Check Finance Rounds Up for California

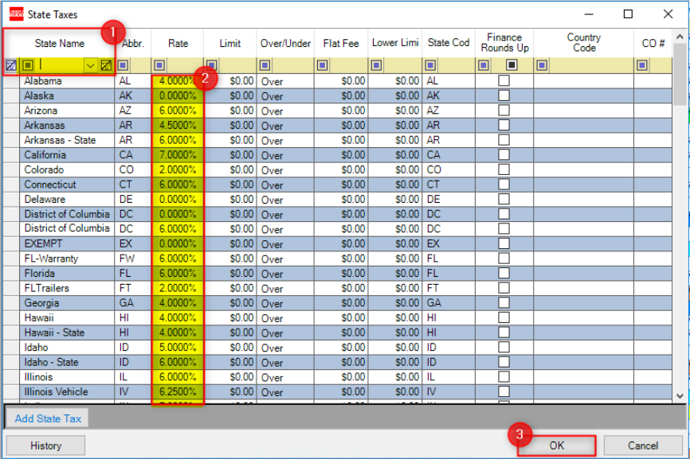point(504,154)
